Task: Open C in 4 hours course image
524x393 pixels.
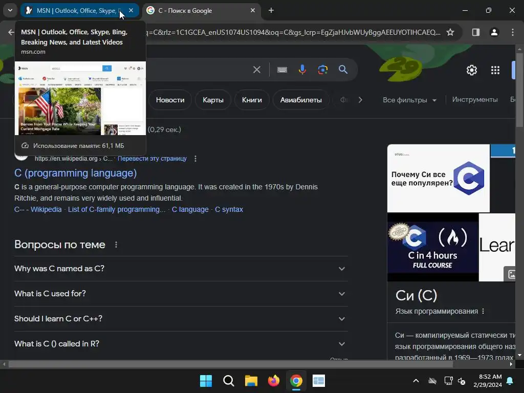Action: pos(433,247)
